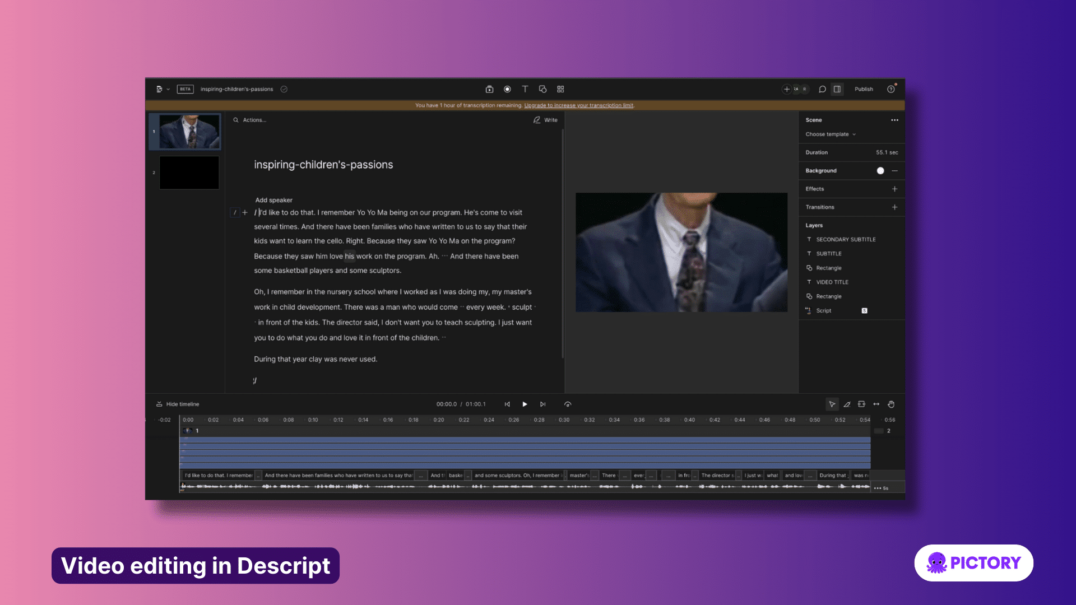This screenshot has height=605, width=1076.
Task: Select scene 1 thumbnail
Action: coord(189,132)
